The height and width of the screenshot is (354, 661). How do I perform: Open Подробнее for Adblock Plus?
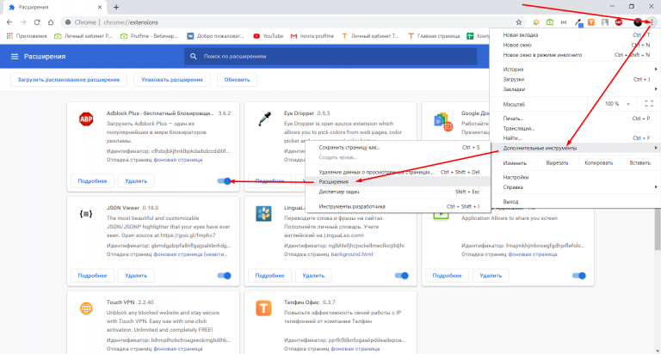point(92,181)
